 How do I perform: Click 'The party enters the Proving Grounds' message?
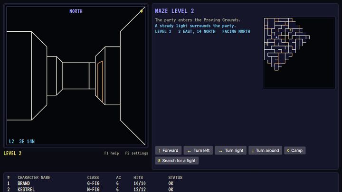(x=198, y=20)
